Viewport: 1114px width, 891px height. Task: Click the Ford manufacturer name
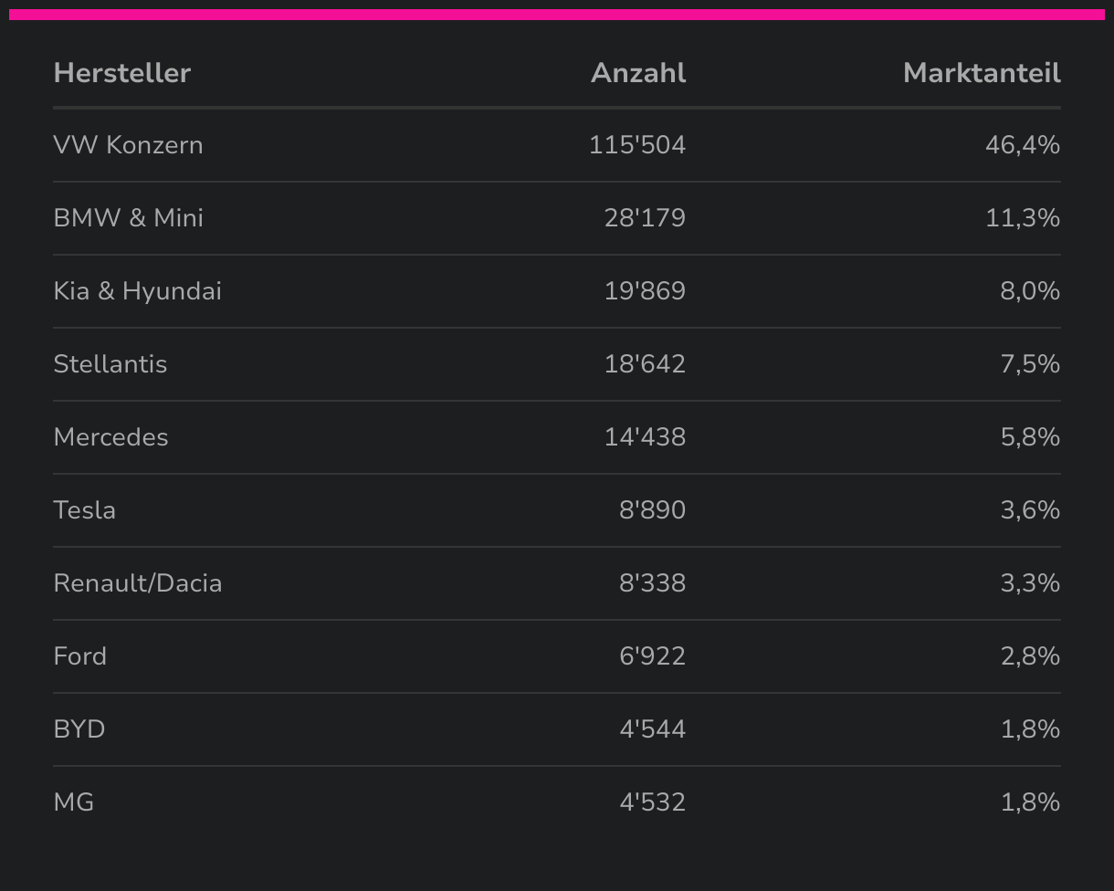pyautogui.click(x=79, y=656)
